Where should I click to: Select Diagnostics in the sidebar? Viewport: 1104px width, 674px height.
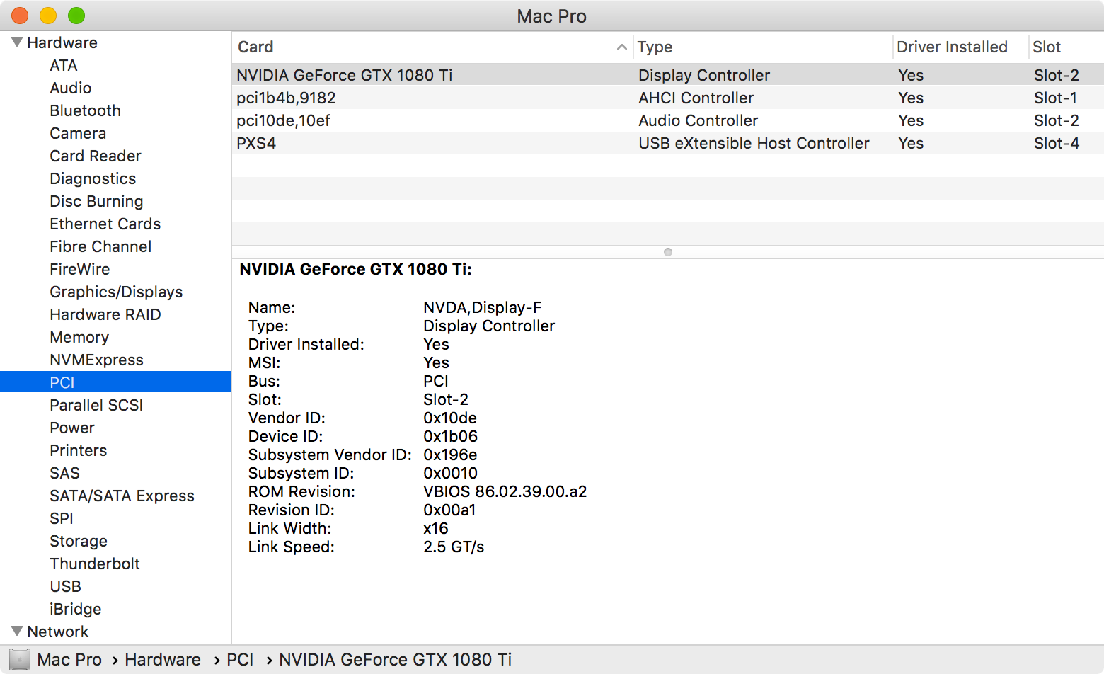[93, 178]
